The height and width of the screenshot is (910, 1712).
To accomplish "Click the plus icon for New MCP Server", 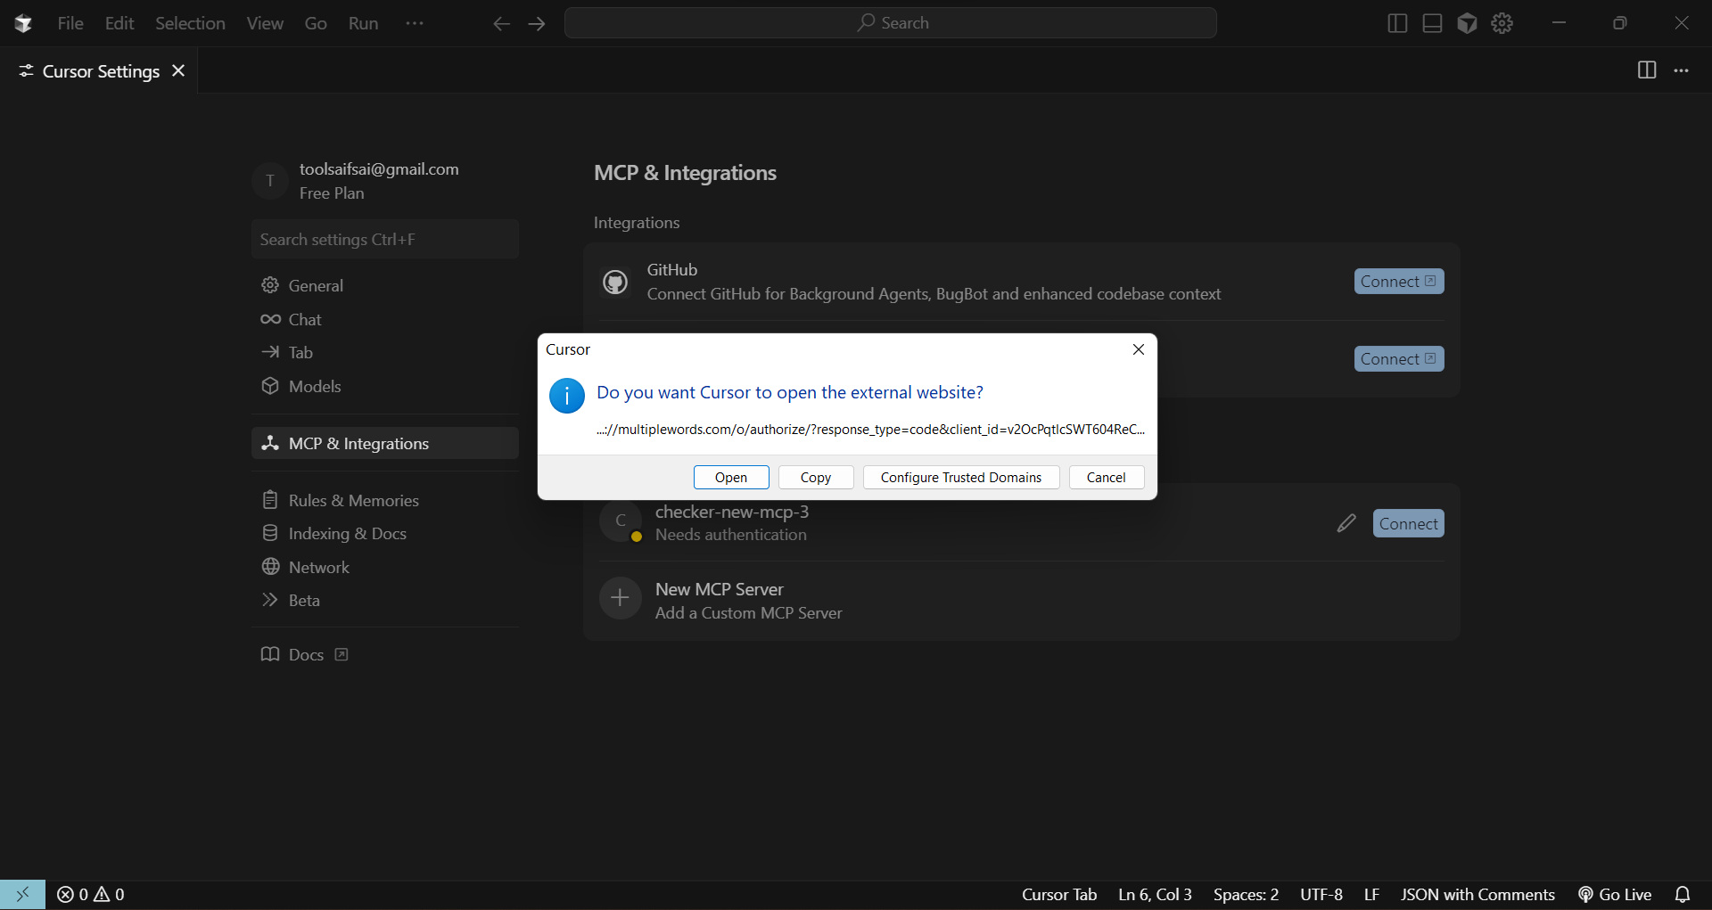I will (x=621, y=598).
